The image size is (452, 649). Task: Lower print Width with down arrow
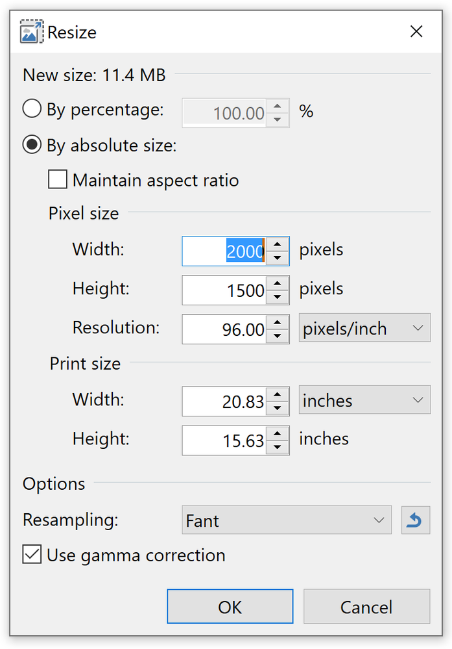(x=278, y=409)
